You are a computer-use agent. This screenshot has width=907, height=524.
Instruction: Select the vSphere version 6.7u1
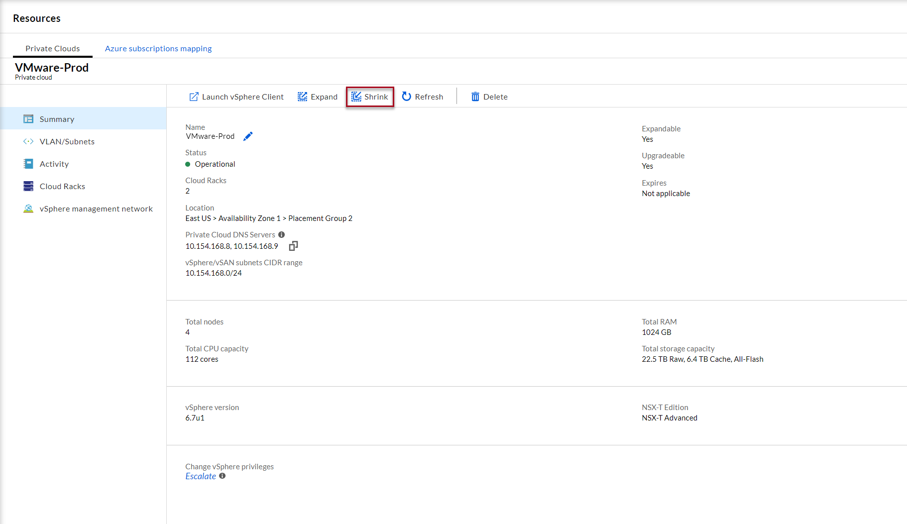click(x=195, y=418)
